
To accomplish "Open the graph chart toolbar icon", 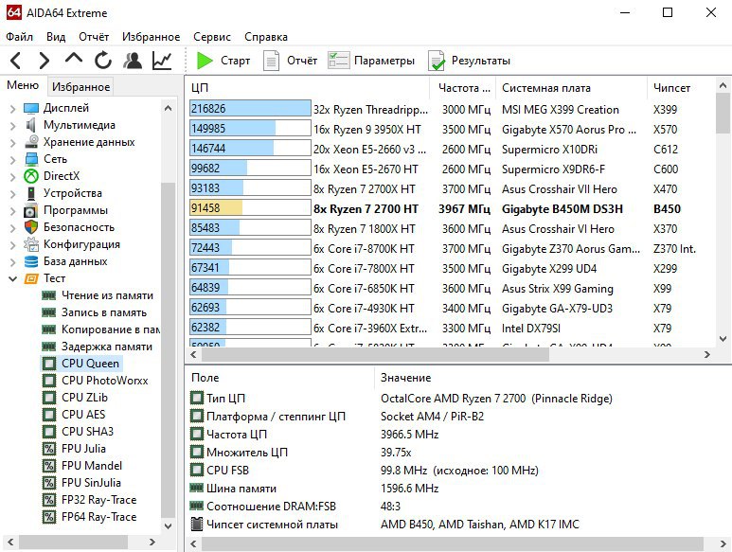I will (x=162, y=61).
